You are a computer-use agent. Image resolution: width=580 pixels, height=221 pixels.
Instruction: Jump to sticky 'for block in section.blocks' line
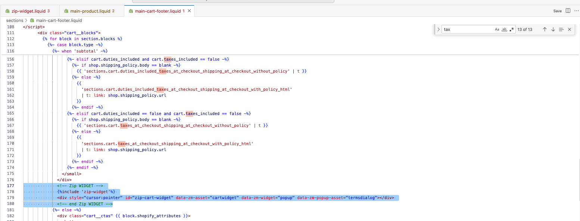point(82,39)
